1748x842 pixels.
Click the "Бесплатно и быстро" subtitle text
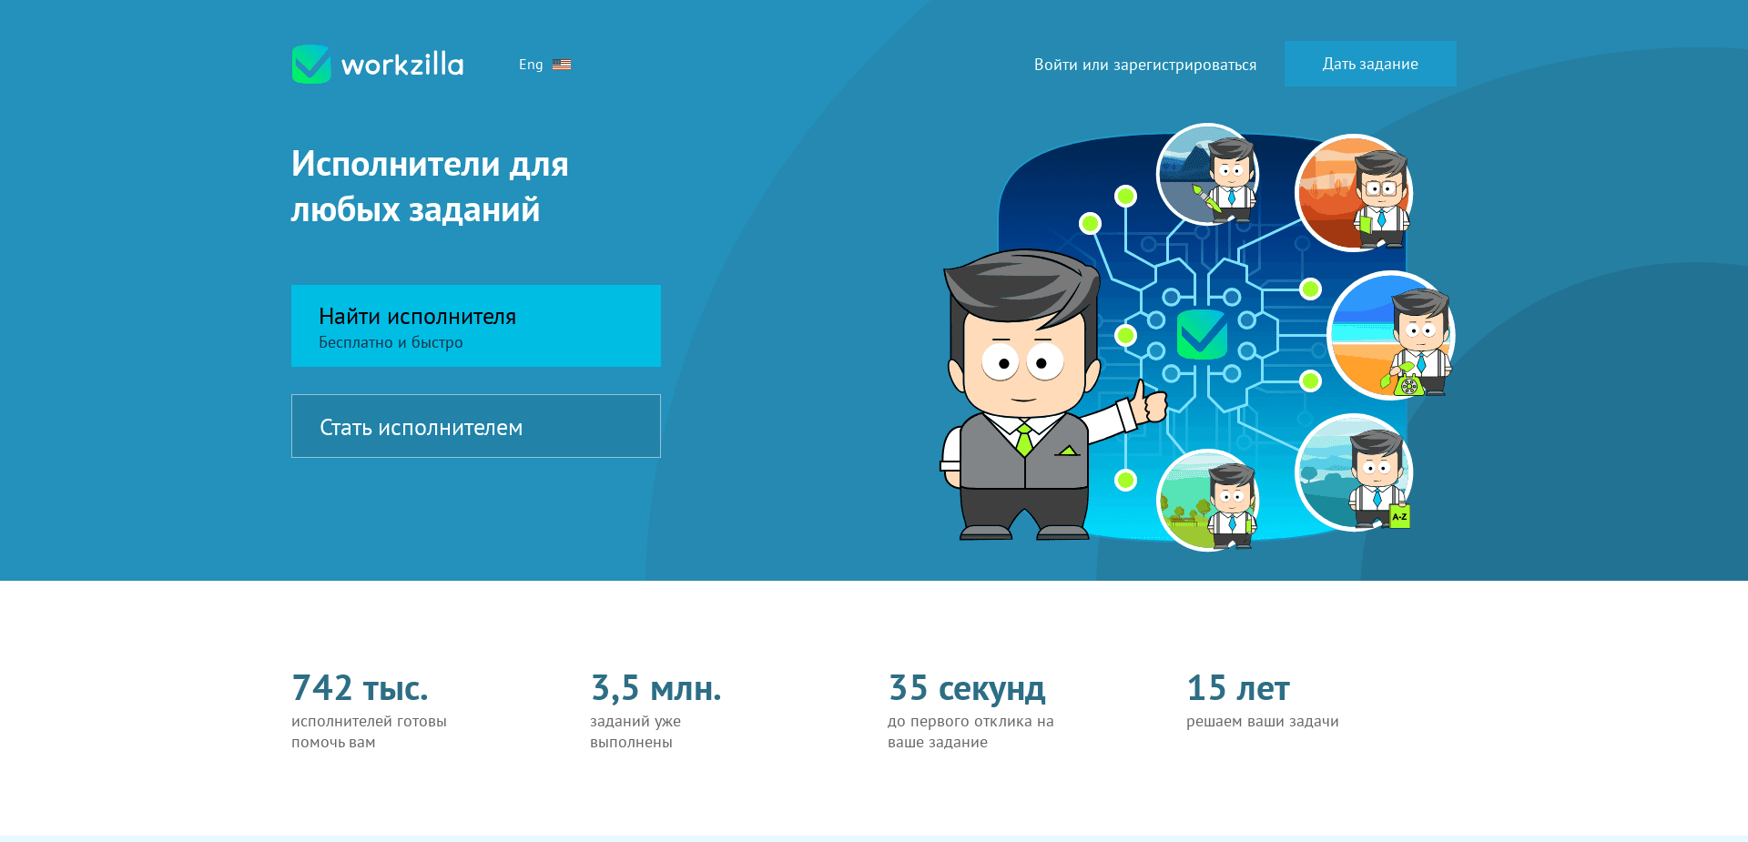tap(390, 342)
